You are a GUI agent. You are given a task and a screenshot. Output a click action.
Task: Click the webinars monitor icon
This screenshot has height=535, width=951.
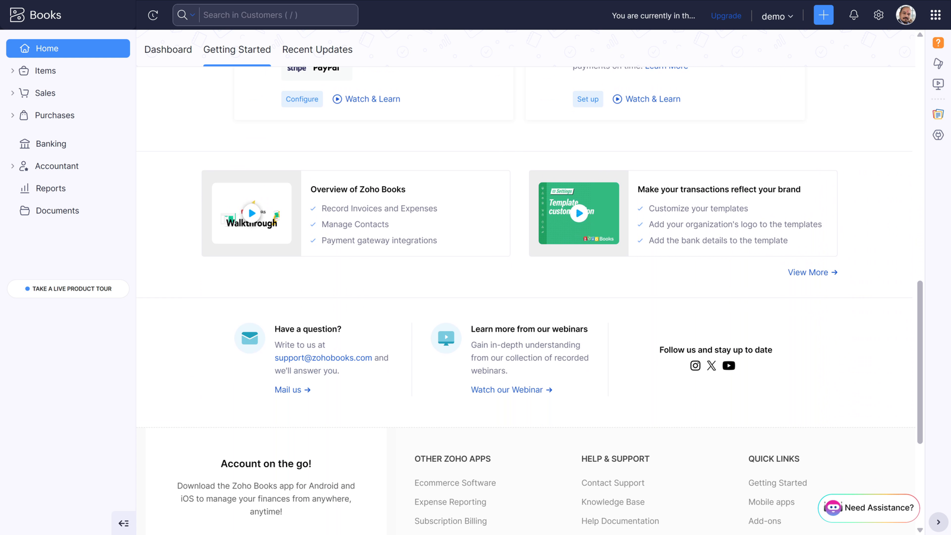coord(446,338)
